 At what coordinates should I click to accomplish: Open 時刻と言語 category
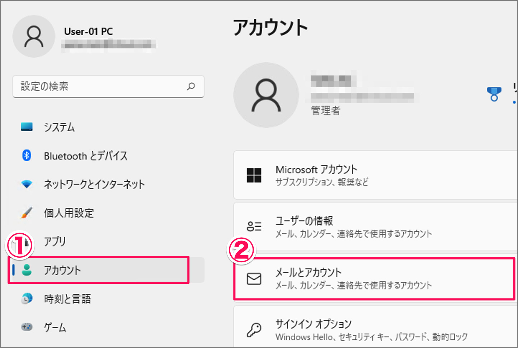point(108,299)
